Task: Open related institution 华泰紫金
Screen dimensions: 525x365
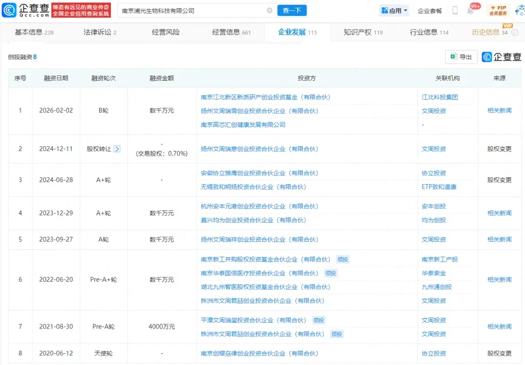Action: click(434, 273)
